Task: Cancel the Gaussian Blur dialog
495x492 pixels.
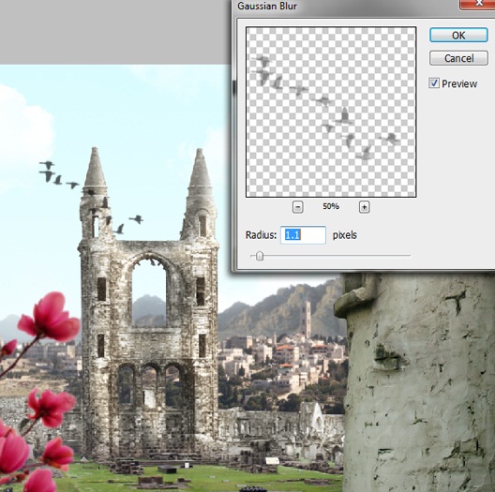Action: (458, 58)
